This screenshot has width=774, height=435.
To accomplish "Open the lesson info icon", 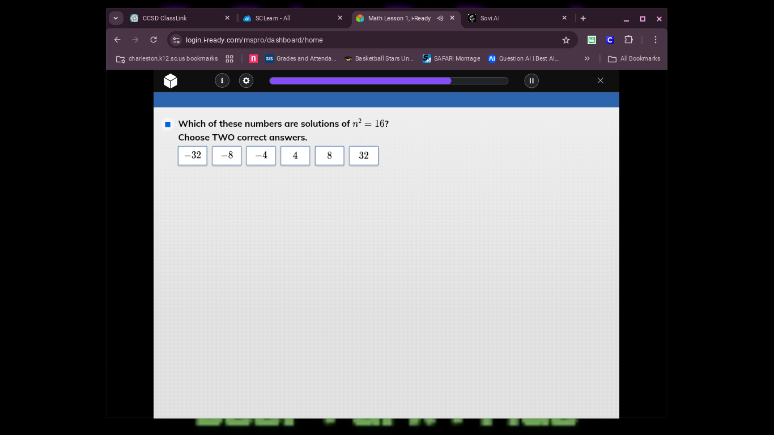I will point(222,81).
